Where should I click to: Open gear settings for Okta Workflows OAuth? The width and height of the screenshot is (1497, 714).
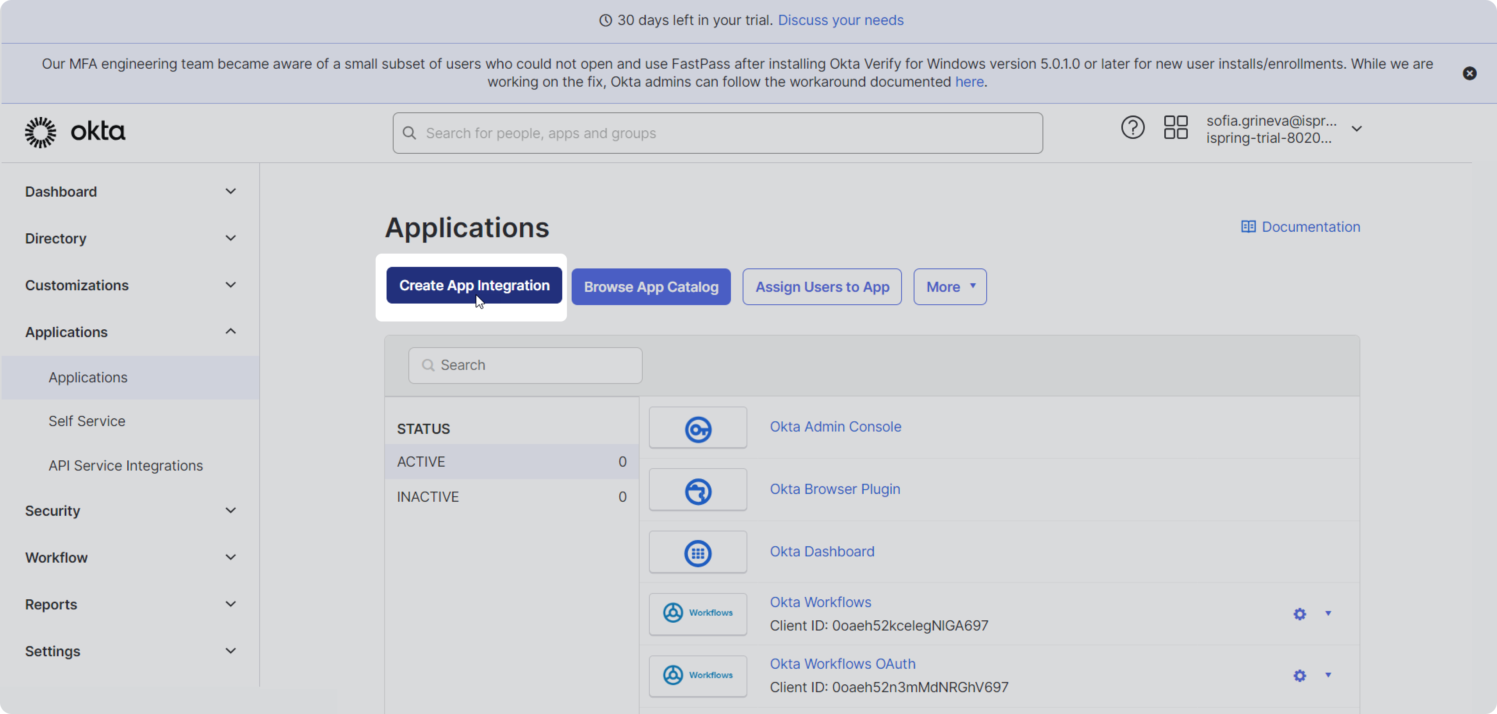[1300, 675]
